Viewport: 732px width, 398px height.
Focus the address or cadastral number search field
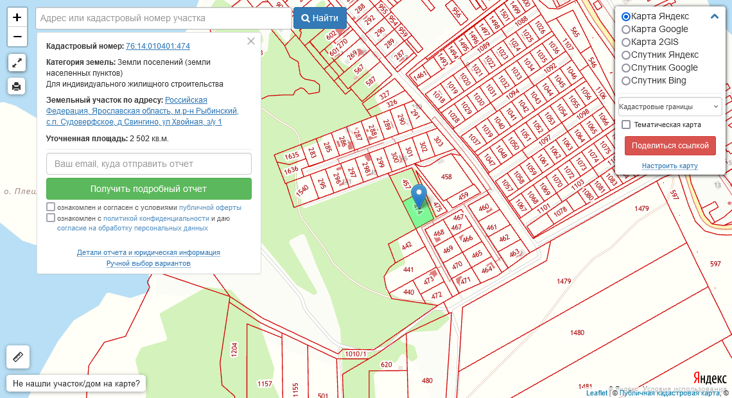(164, 18)
